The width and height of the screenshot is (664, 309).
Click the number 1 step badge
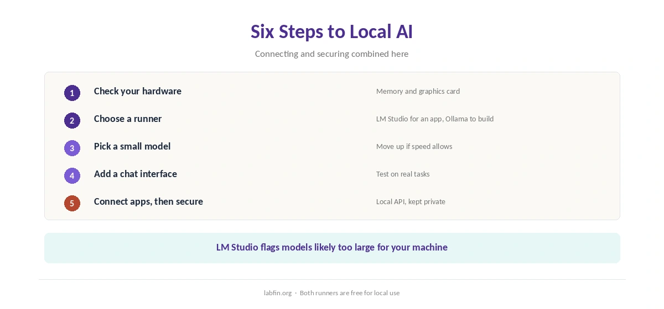72,93
